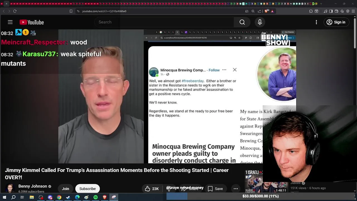Sign in to YouTube
Image resolution: width=357 pixels, height=201 pixels.
click(x=336, y=22)
